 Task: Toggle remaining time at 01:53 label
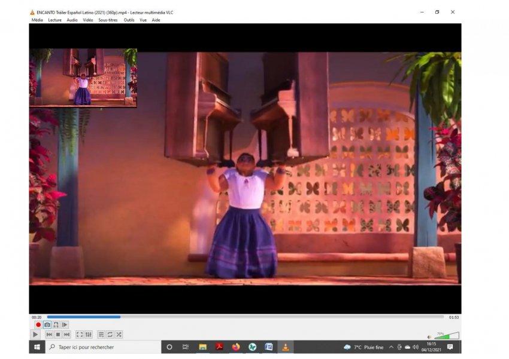coord(453,317)
